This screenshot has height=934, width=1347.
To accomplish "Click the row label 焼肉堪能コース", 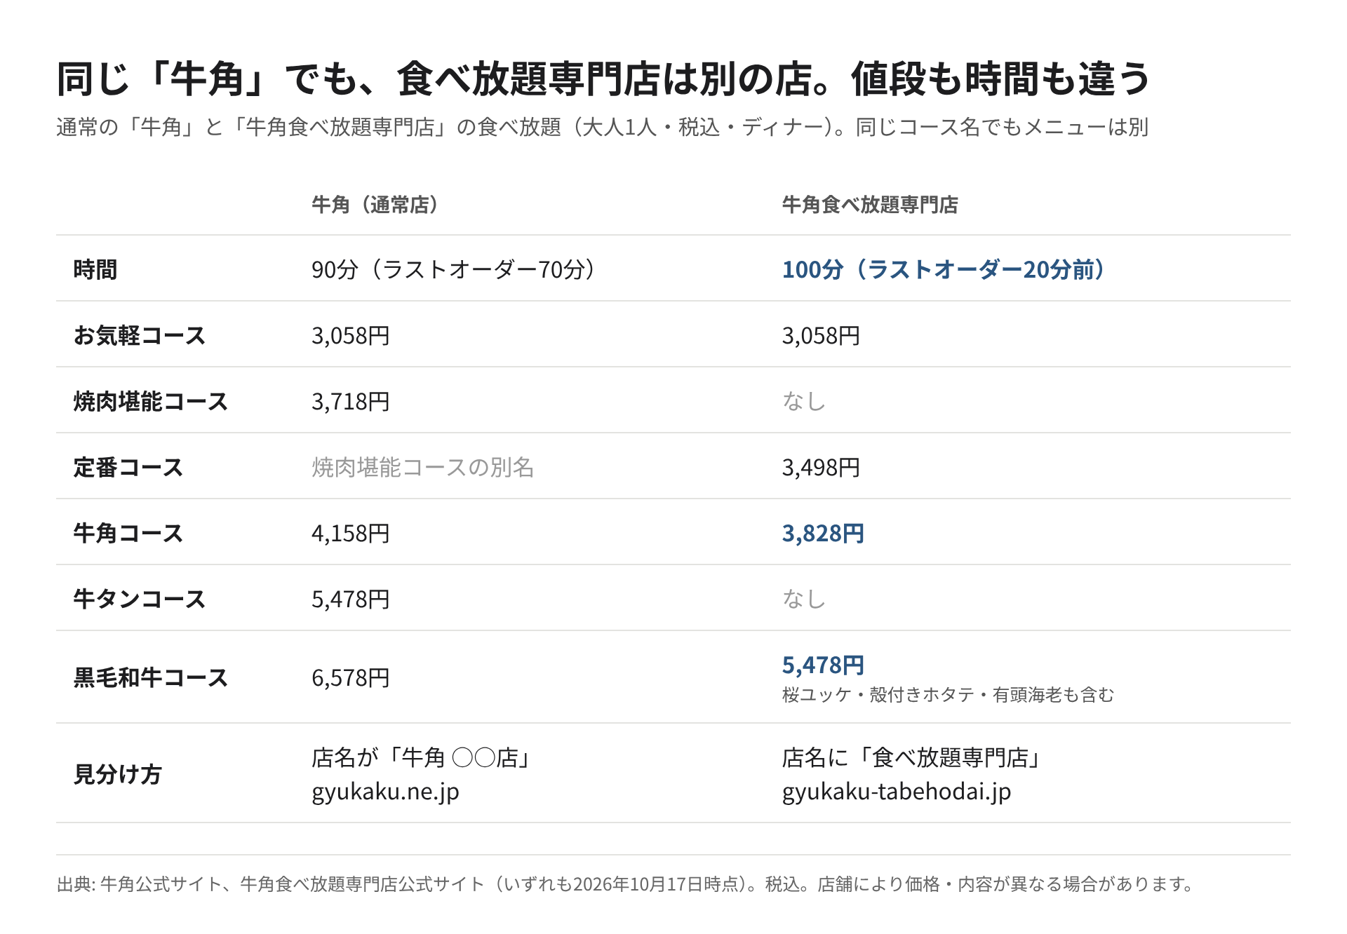I will [x=151, y=401].
